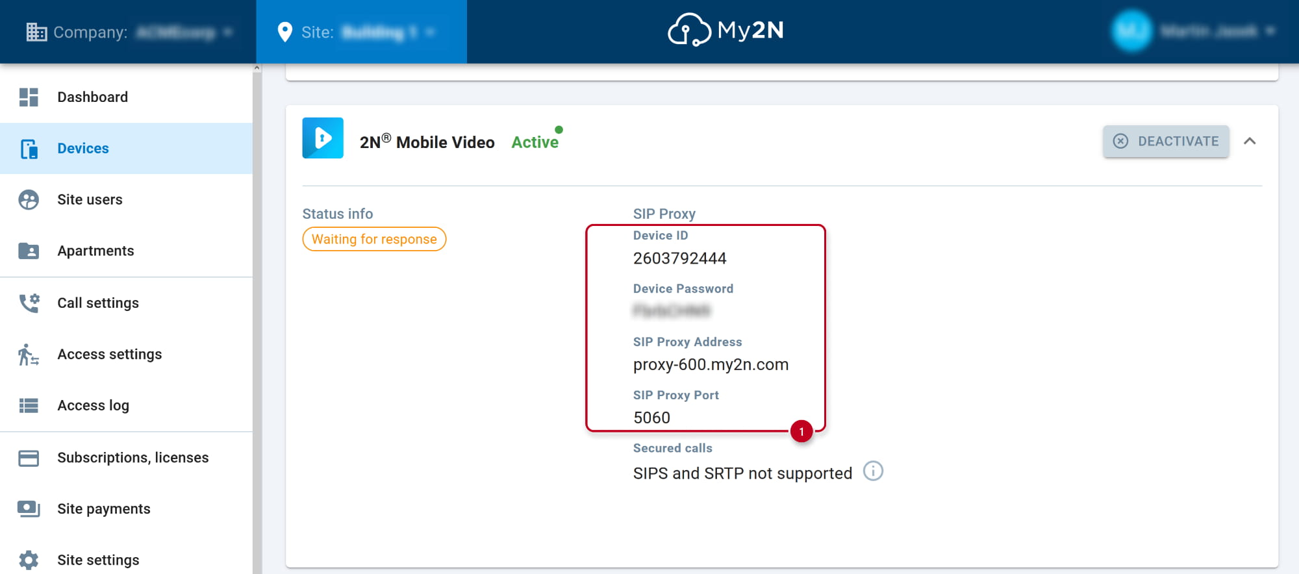Click the Subscriptions, licenses card icon
Screen dimensions: 1299x574
(x=29, y=458)
